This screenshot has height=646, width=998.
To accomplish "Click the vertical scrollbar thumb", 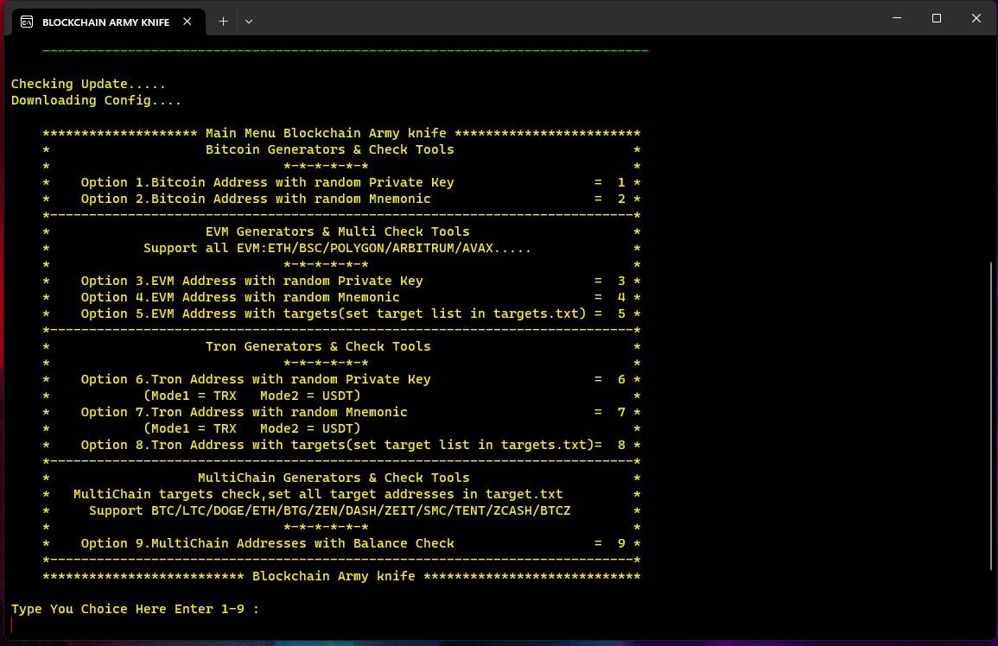I will pos(991,416).
